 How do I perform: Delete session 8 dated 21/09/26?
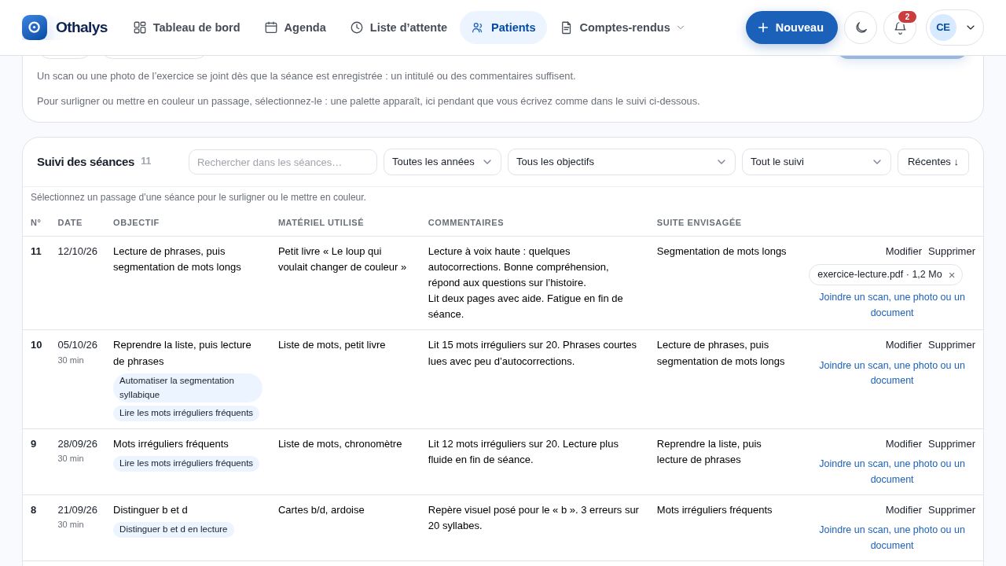(x=952, y=510)
